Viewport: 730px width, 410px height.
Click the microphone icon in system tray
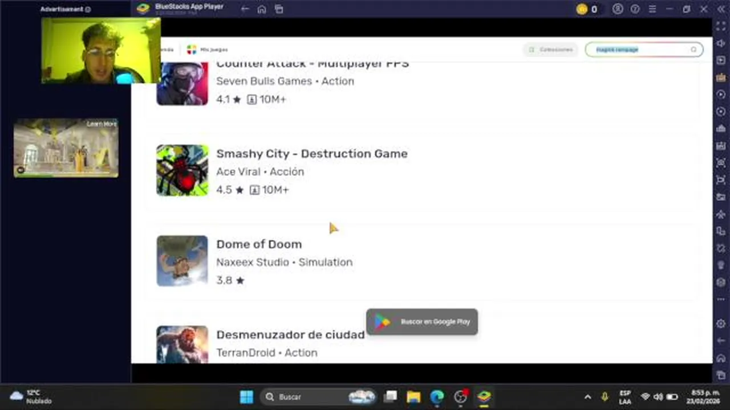coord(605,396)
